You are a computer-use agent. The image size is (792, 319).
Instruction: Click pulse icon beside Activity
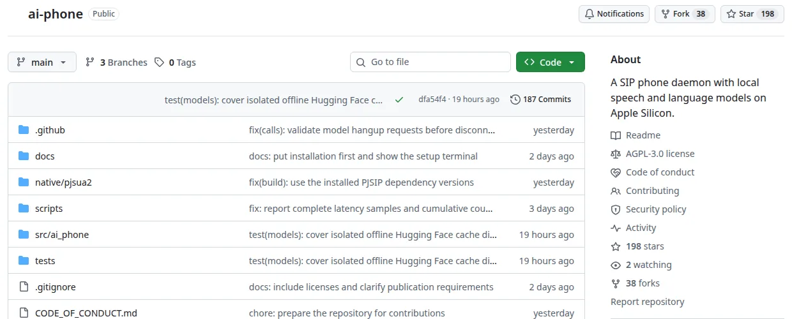coord(616,228)
